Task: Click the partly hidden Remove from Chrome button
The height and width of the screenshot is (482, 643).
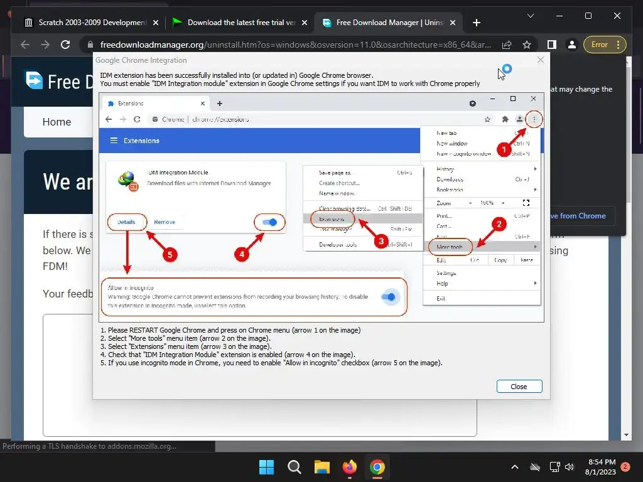Action: [x=582, y=216]
